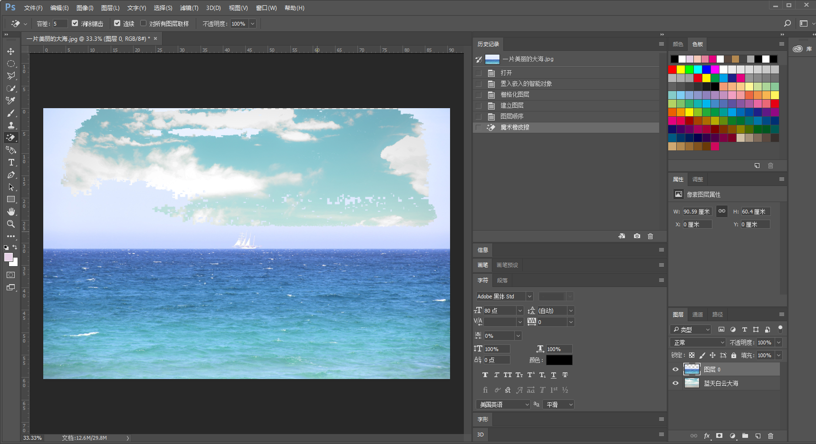Open the Adobe 黑体 Std font dropdown
The image size is (816, 444).
[x=529, y=296]
